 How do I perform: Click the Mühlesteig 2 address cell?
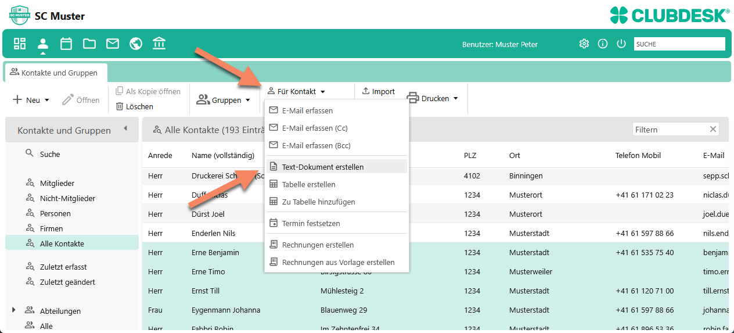(342, 291)
